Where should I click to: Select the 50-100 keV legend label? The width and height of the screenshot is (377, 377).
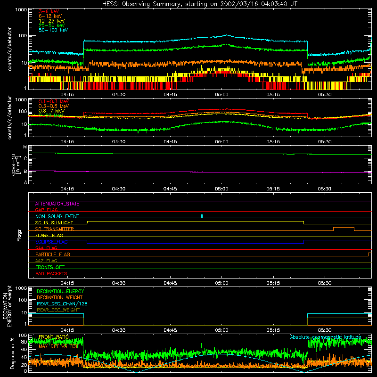pos(53,30)
